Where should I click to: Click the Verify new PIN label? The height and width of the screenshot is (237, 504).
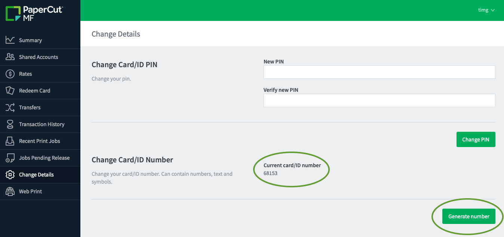click(x=281, y=90)
